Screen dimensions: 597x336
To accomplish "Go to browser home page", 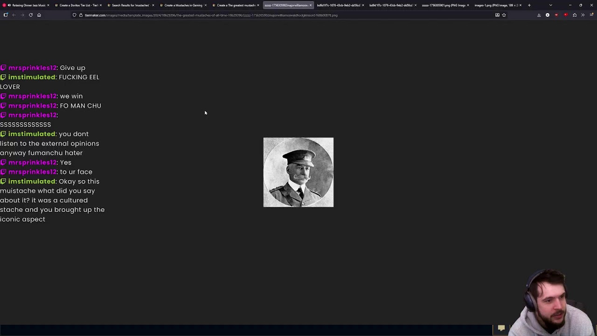I will pos(39,15).
